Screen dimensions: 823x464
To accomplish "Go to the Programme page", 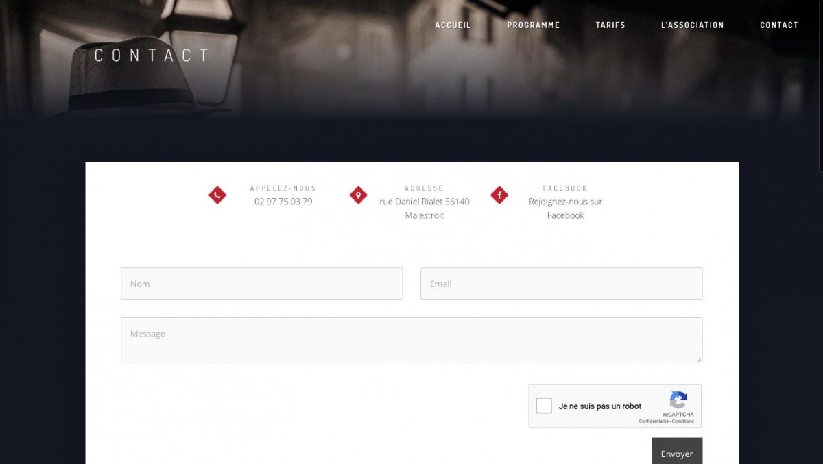I will point(533,25).
